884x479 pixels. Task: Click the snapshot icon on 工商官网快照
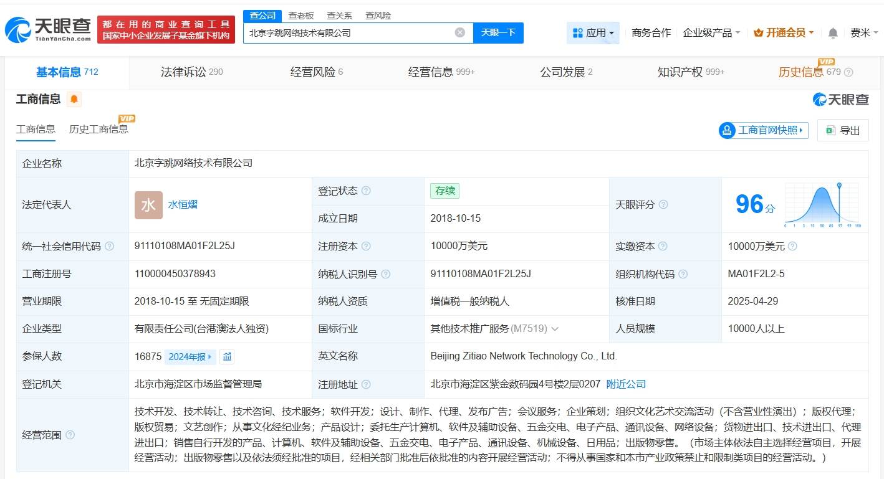[x=726, y=130]
